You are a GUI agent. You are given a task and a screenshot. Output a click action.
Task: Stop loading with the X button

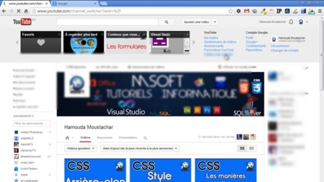coord(18,11)
